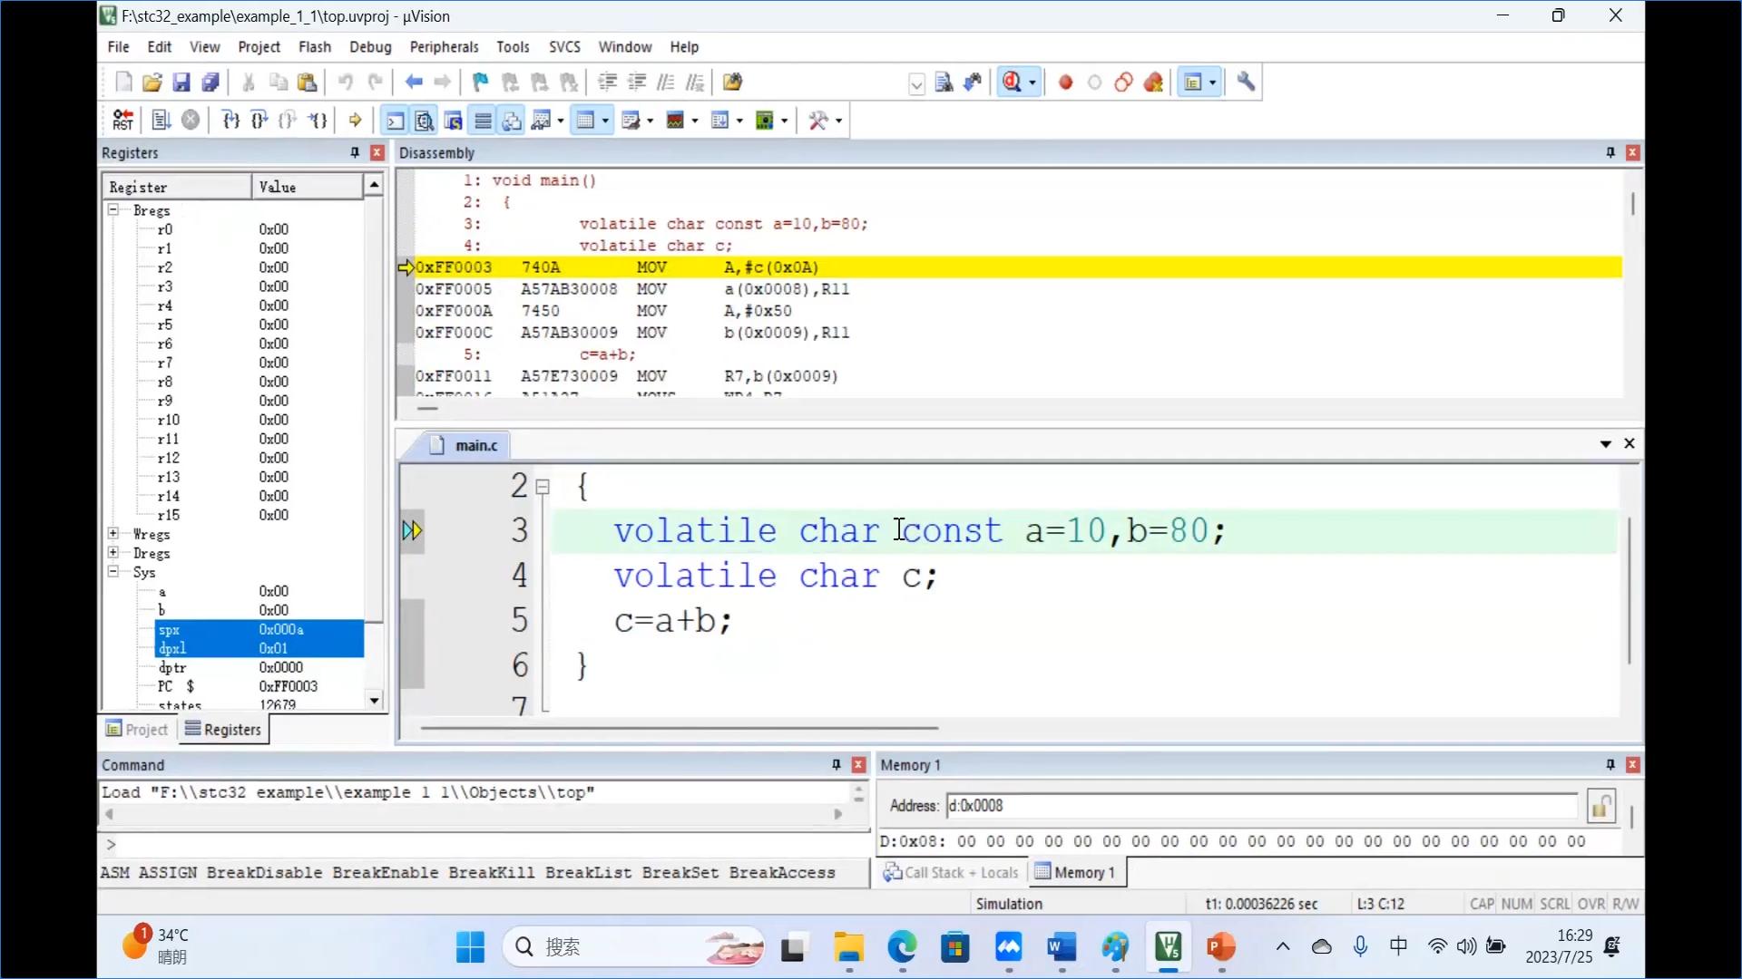
Task: Step over with the second braces icon
Action: click(259, 121)
